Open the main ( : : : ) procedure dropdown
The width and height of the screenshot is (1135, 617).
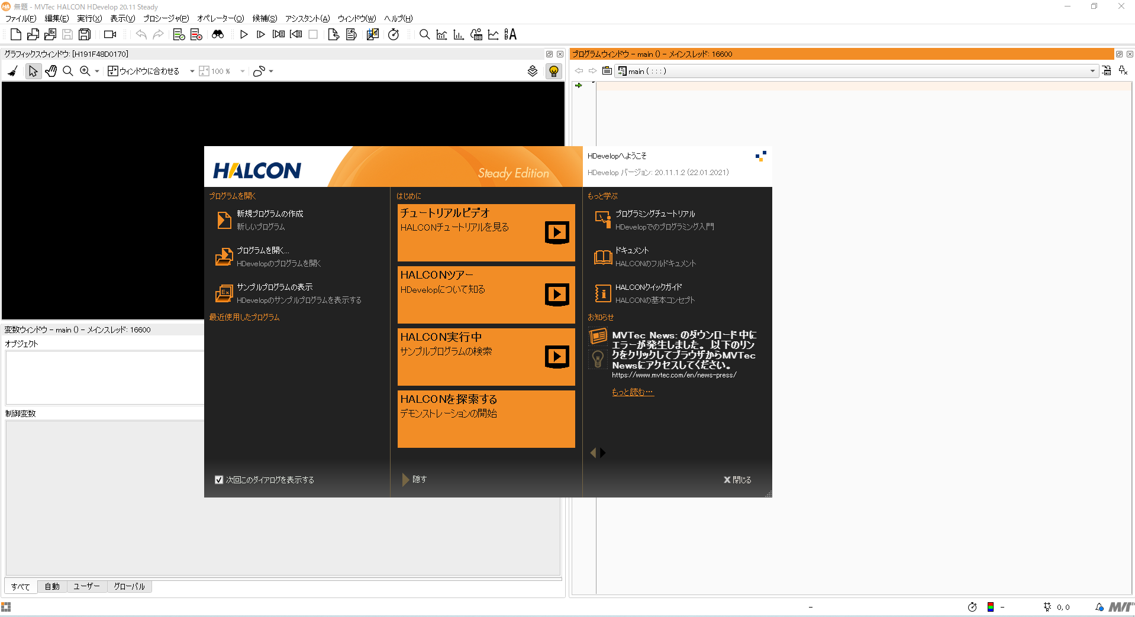click(x=1092, y=70)
